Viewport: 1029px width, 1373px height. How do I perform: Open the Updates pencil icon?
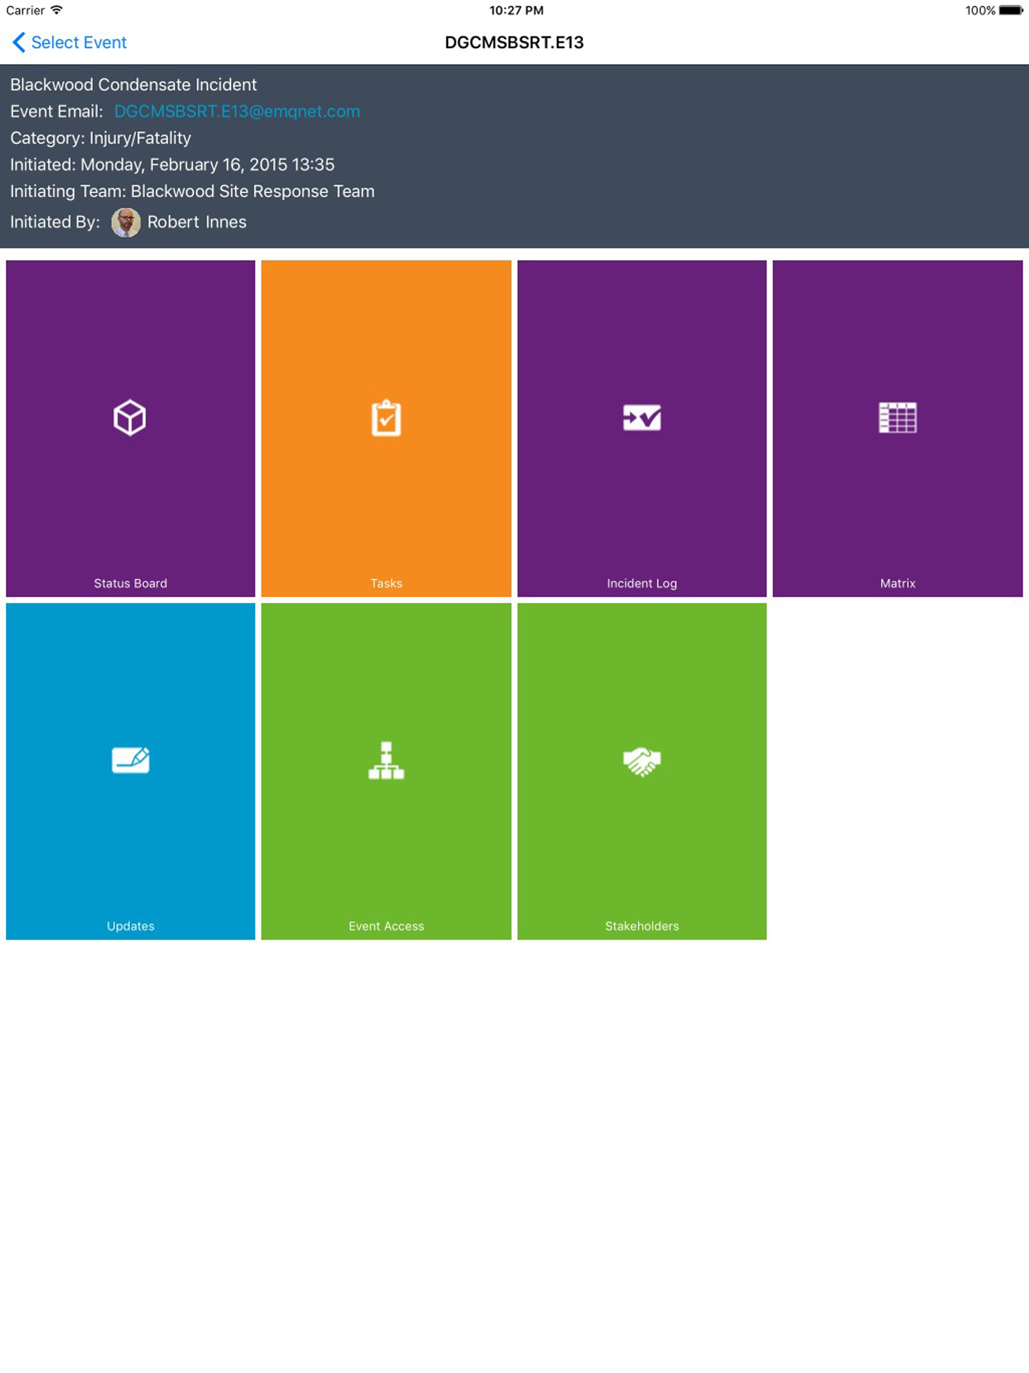coord(130,760)
